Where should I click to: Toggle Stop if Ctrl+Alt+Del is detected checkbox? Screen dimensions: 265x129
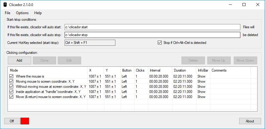159,43
